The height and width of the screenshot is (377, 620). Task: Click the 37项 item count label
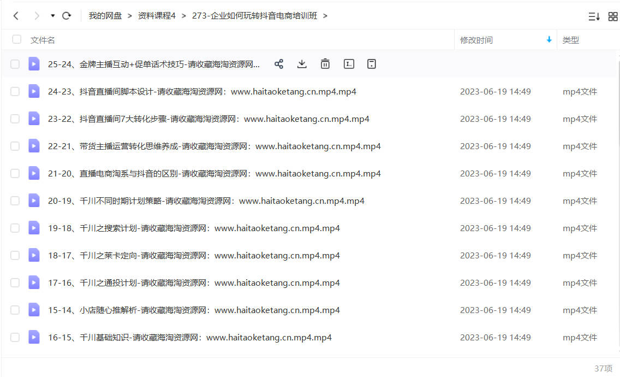coord(604,369)
